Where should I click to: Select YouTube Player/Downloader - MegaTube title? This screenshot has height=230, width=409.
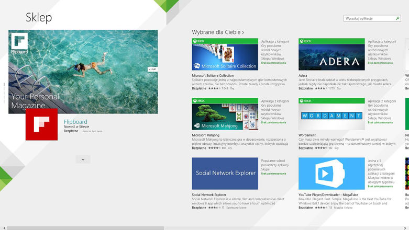click(328, 195)
